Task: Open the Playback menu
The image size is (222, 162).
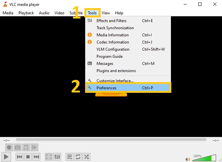Action: coord(26,13)
